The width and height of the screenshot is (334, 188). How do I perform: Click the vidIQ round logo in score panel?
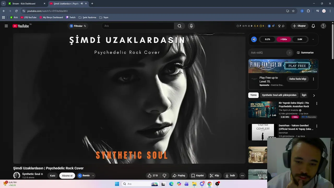[254, 39]
